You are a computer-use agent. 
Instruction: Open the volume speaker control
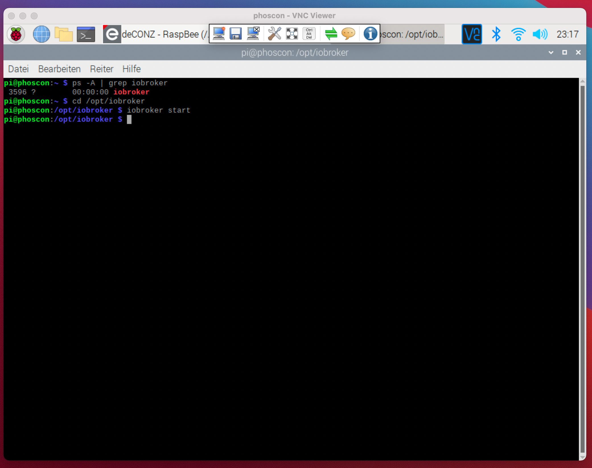click(540, 34)
